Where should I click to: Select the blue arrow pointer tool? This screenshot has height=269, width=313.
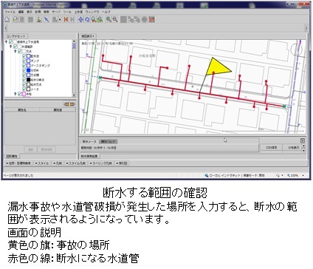[47, 19]
